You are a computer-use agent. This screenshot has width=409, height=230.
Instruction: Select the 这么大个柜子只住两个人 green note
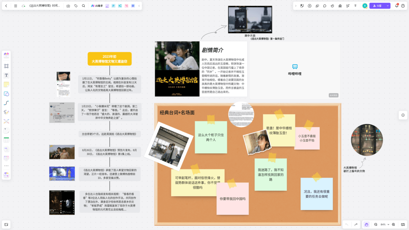pyautogui.click(x=211, y=137)
